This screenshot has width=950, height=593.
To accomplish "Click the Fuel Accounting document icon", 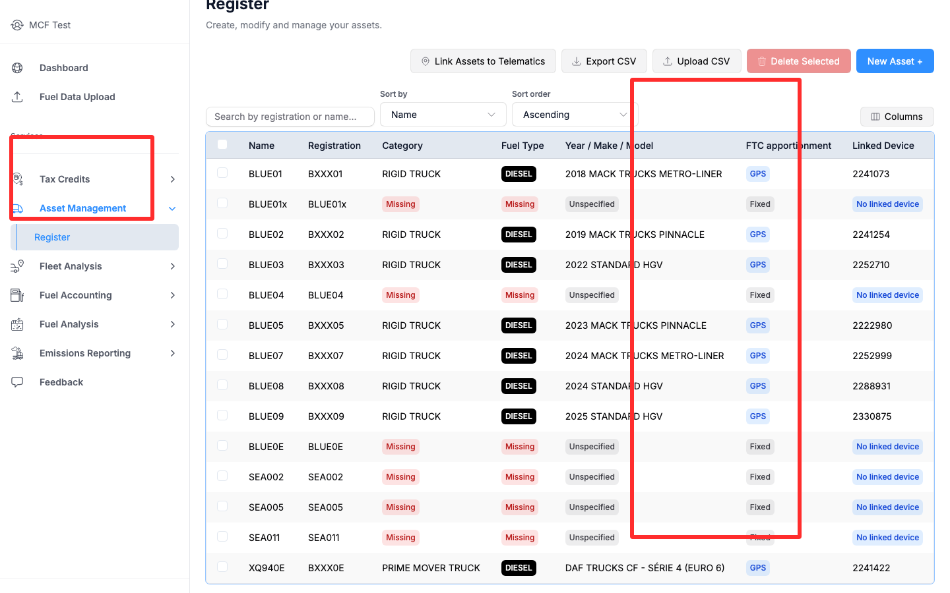I will (17, 295).
